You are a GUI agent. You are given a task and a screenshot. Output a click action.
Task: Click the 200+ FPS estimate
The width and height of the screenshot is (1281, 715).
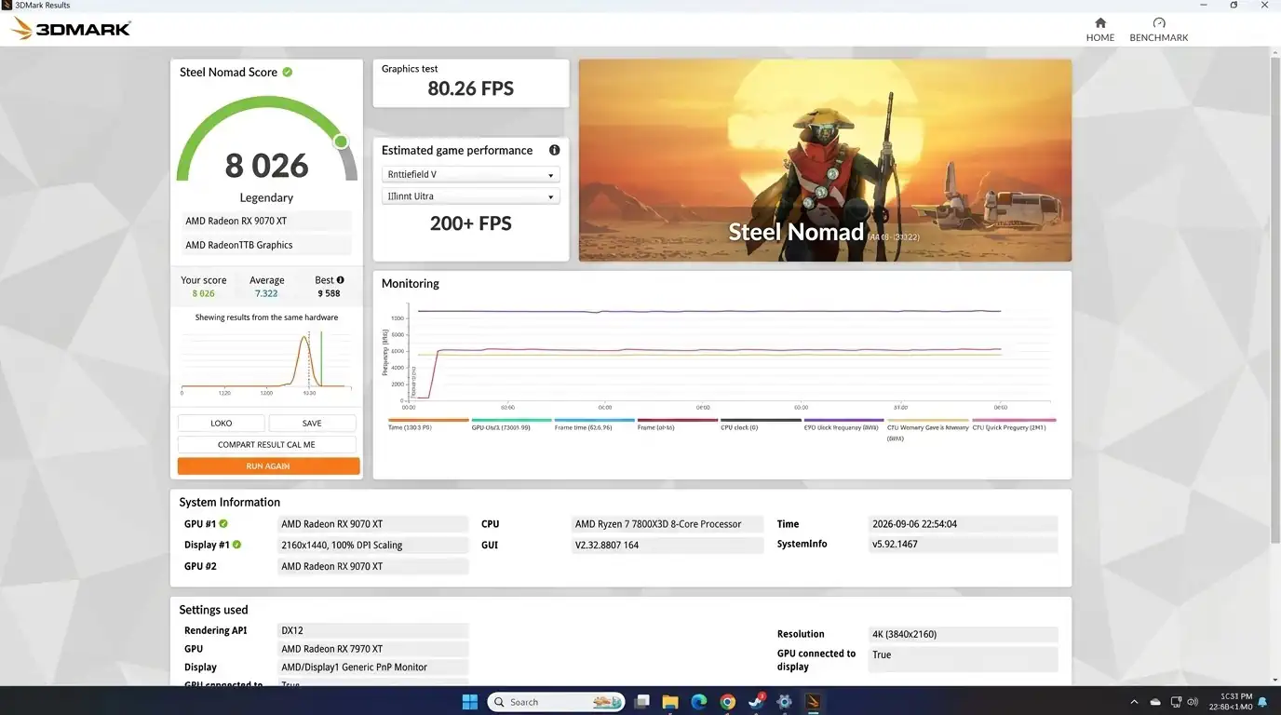click(x=471, y=223)
